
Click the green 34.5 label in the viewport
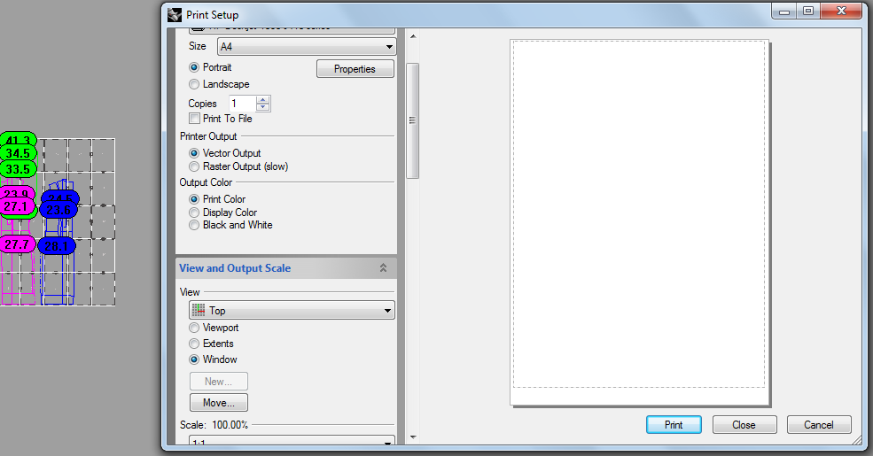19,153
